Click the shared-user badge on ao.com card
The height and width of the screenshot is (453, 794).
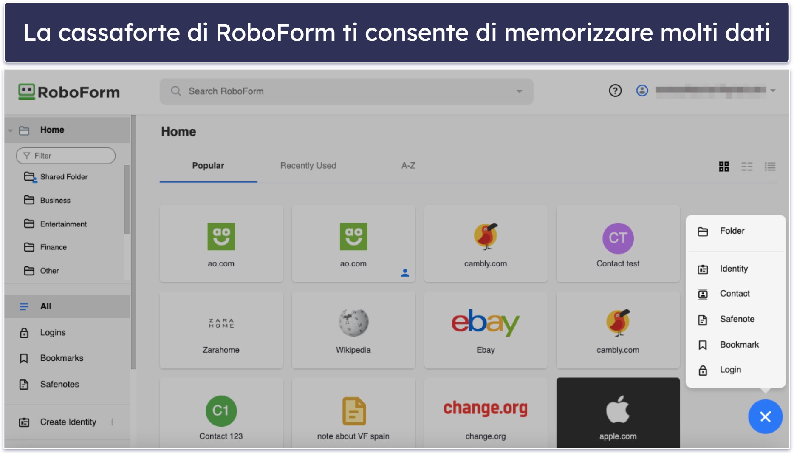click(x=405, y=273)
